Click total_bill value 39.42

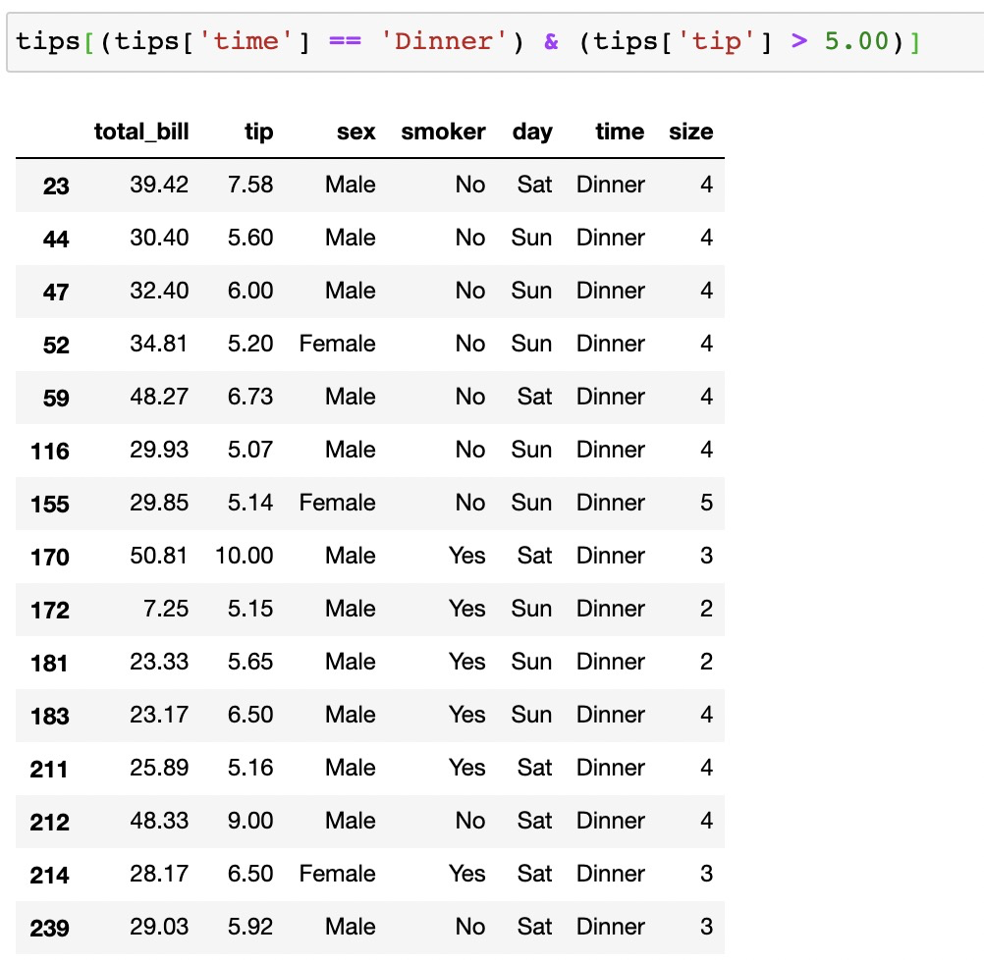pyautogui.click(x=159, y=185)
